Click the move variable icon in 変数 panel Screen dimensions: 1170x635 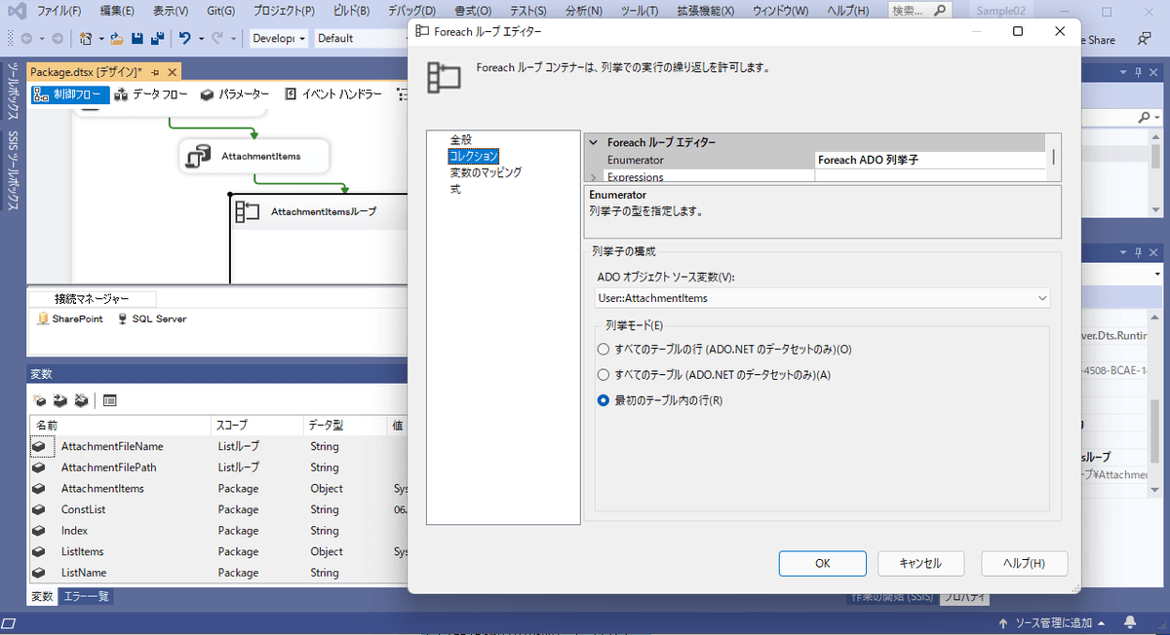(60, 400)
